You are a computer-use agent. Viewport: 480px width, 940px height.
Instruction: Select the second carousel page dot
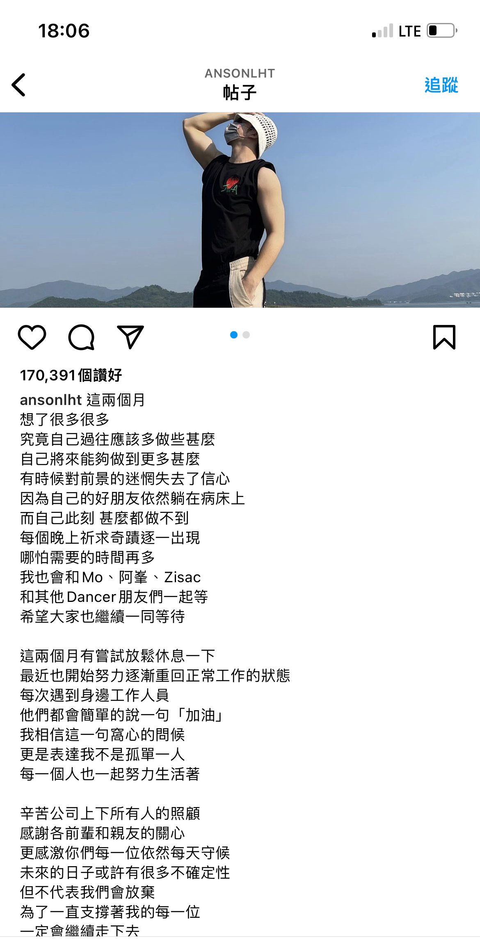click(x=246, y=335)
